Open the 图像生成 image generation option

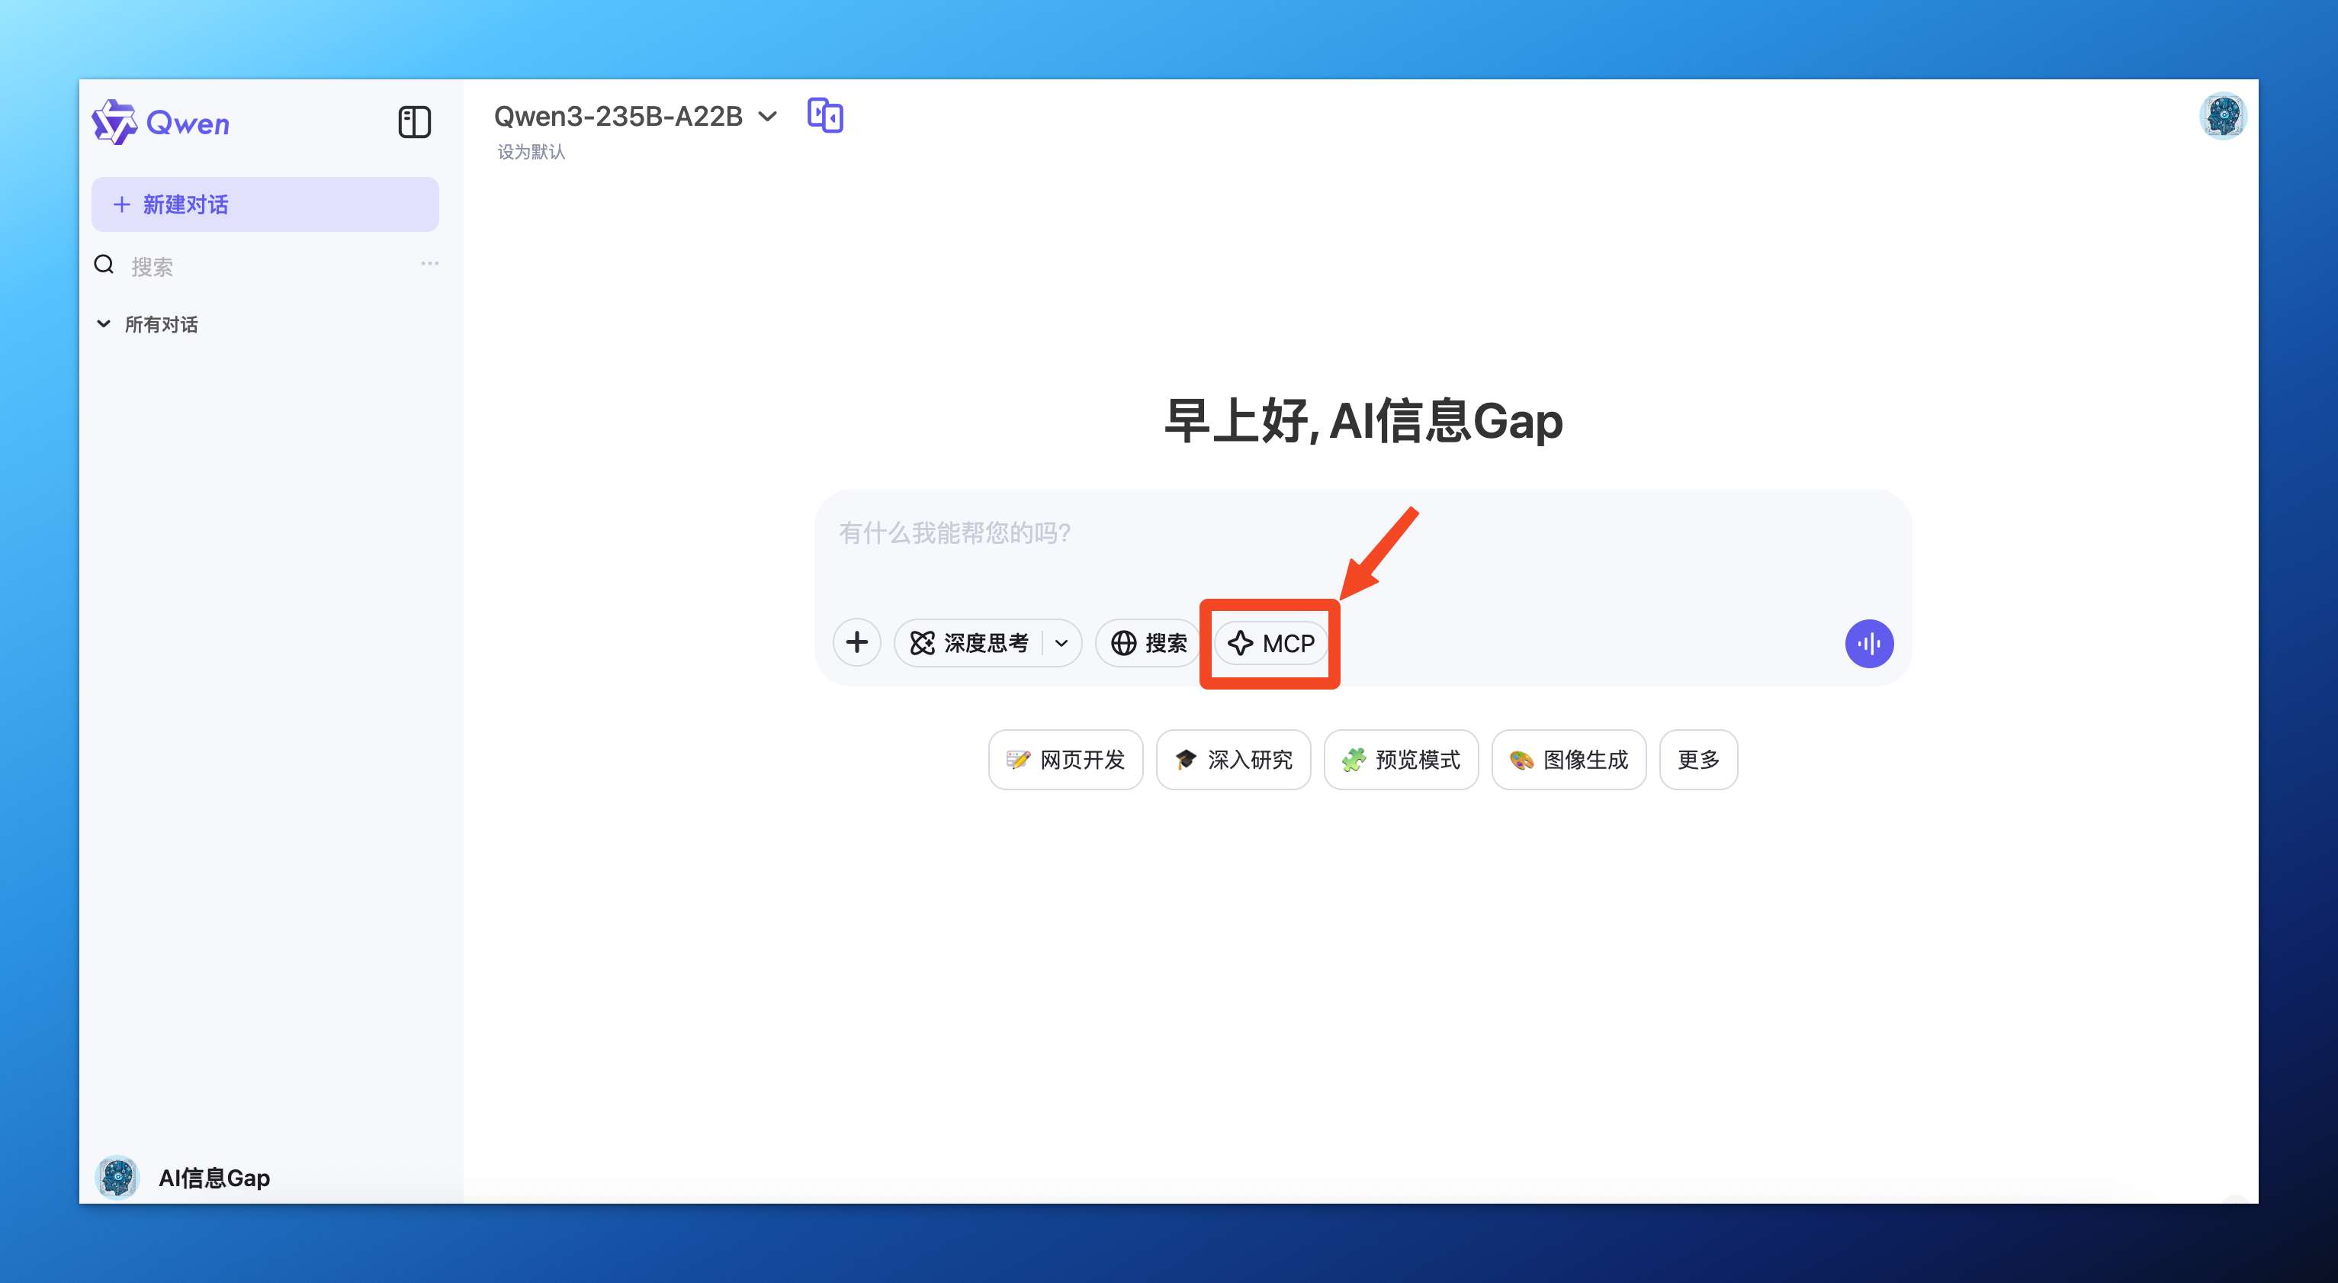[1569, 760]
